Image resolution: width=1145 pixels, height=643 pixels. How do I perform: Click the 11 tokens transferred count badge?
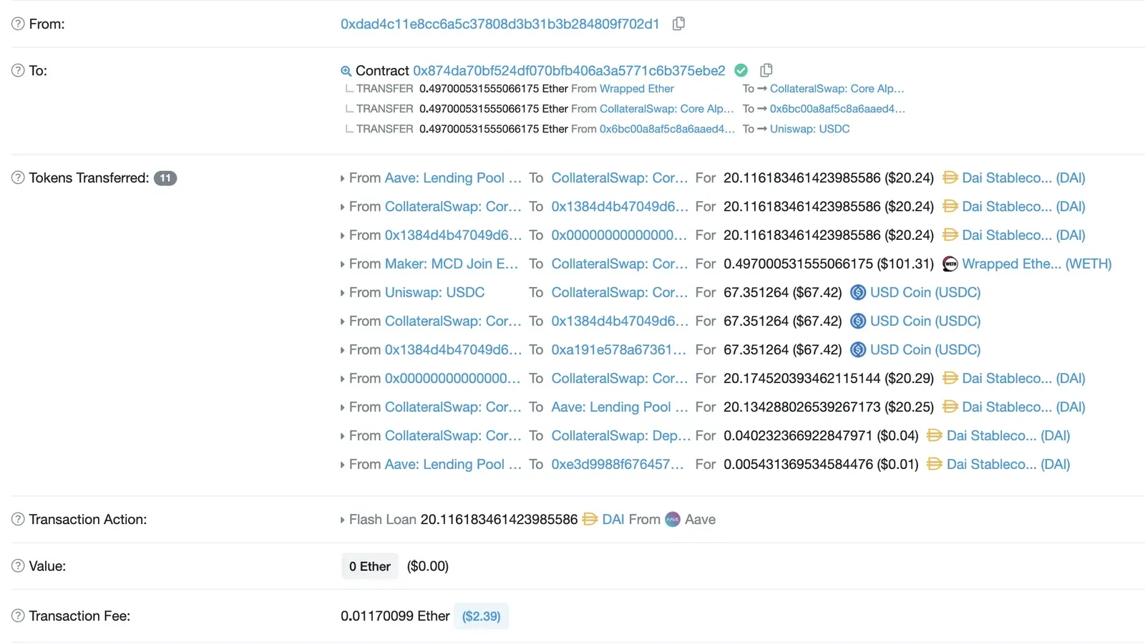[x=165, y=178]
